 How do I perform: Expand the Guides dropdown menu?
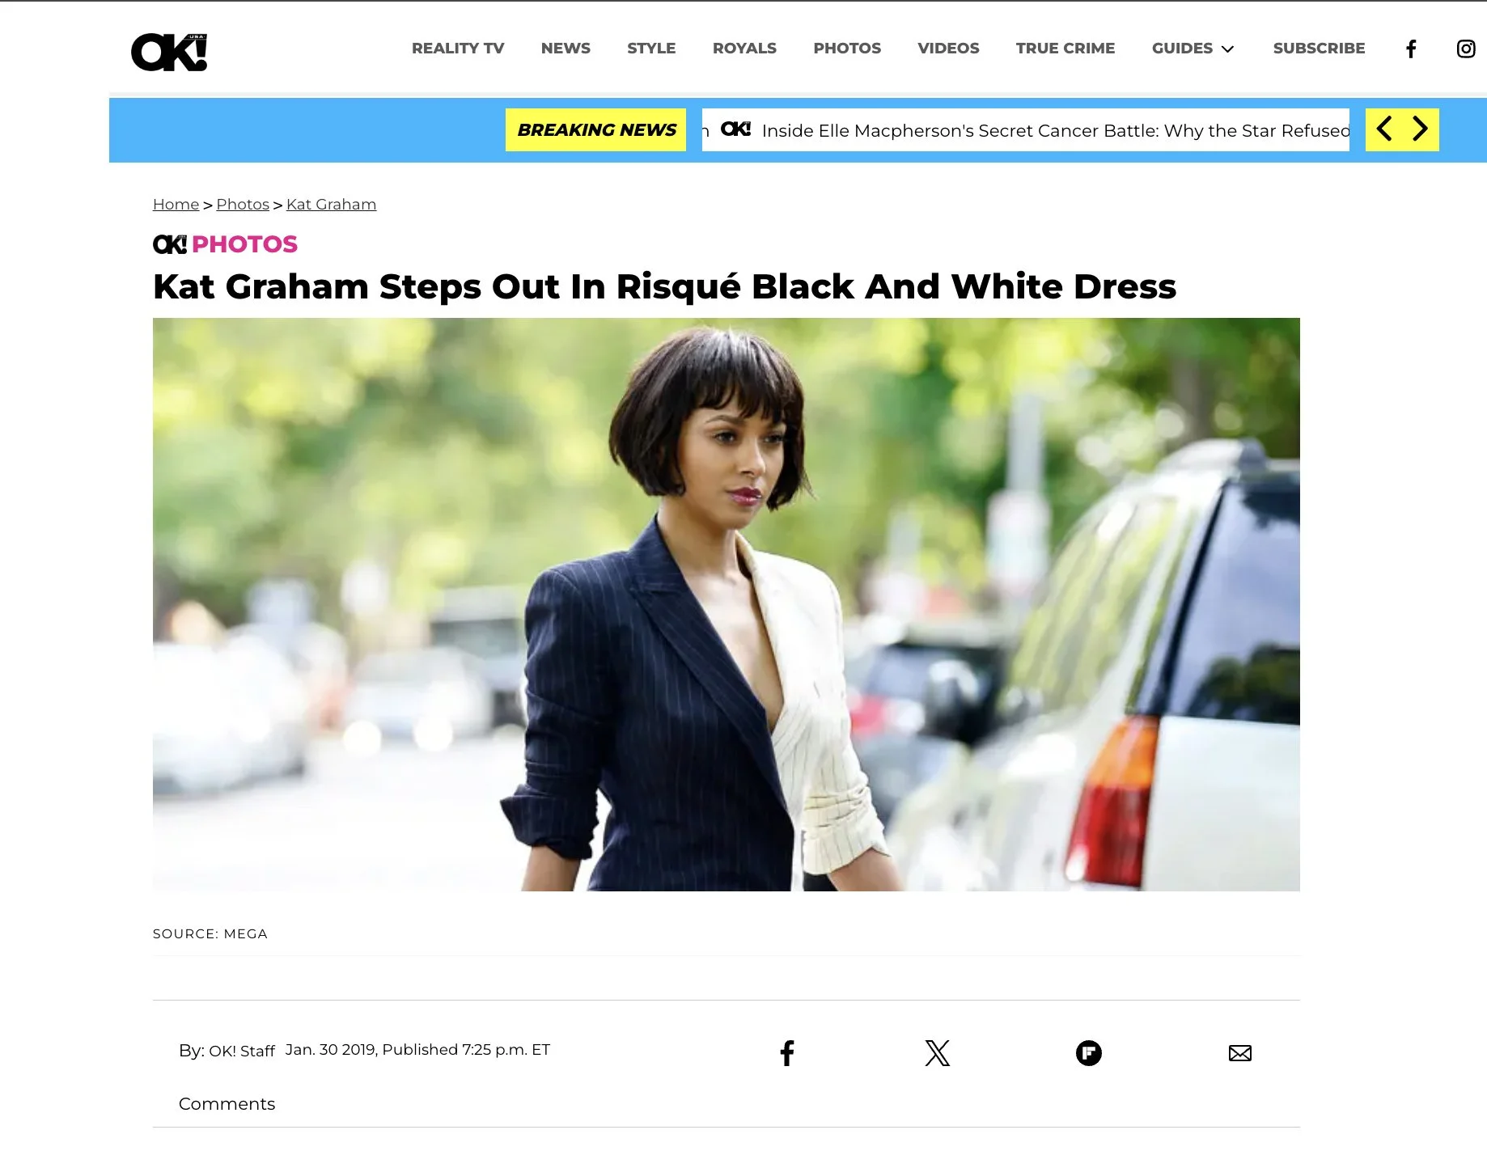[1193, 49]
